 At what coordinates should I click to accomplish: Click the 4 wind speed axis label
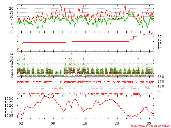12,70
